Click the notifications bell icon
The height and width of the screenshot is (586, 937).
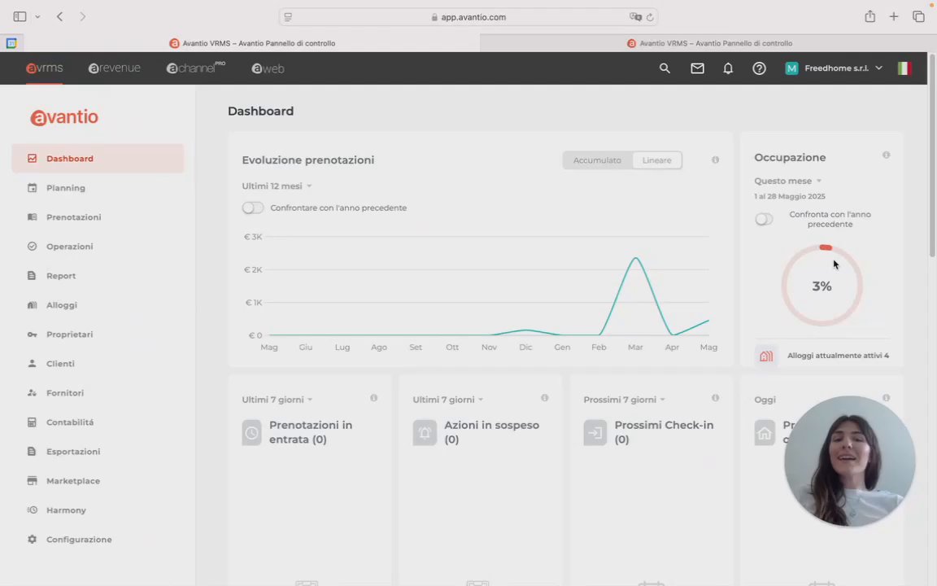click(x=728, y=68)
